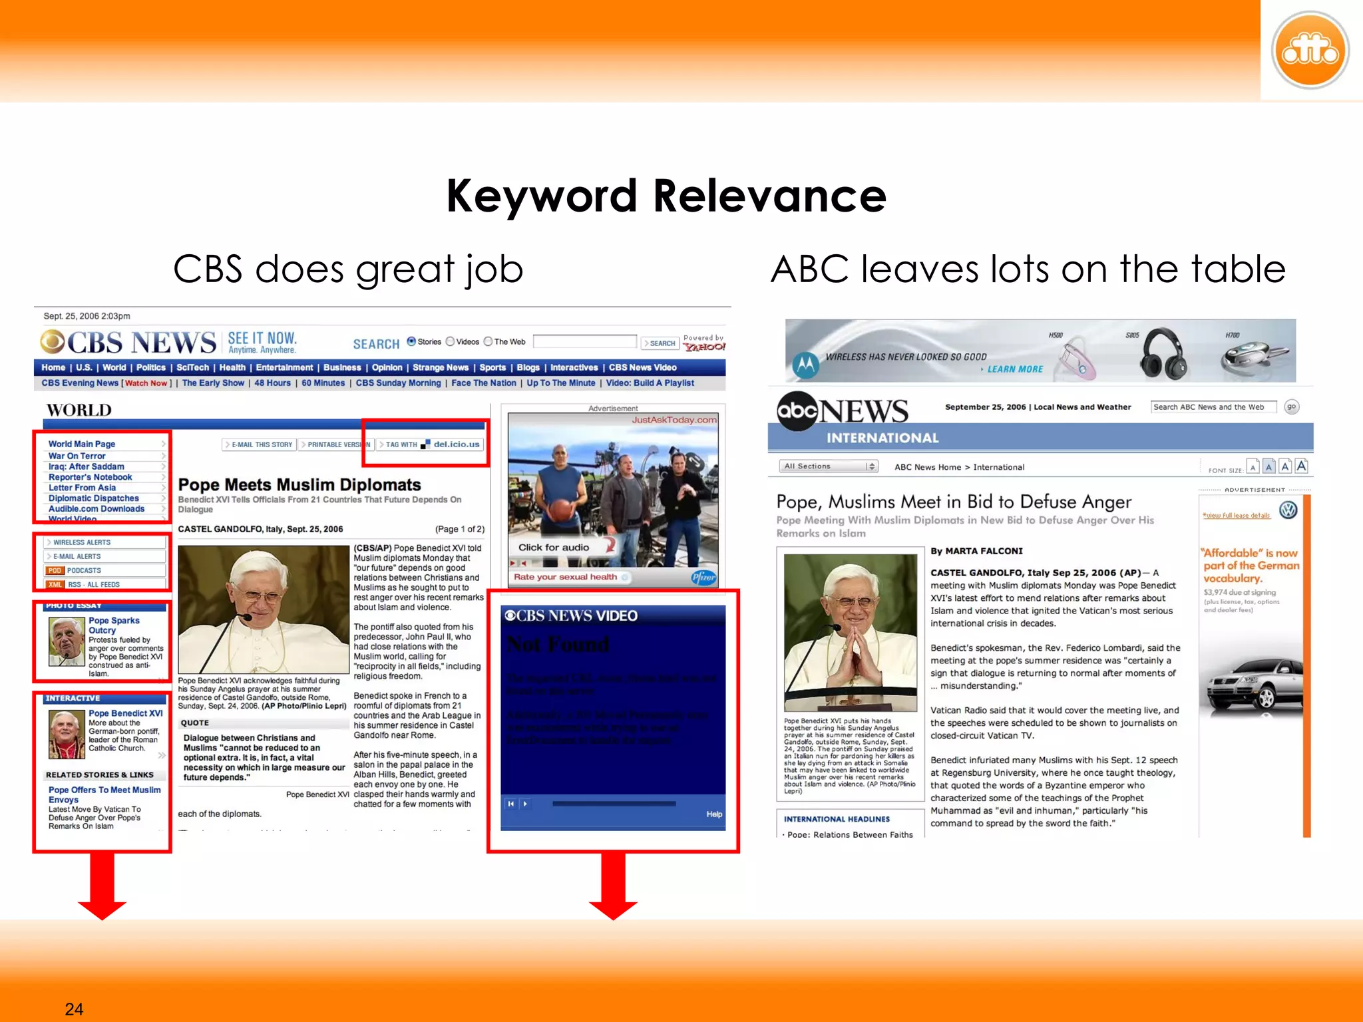Click the CBS SEARCH button

pos(660,343)
